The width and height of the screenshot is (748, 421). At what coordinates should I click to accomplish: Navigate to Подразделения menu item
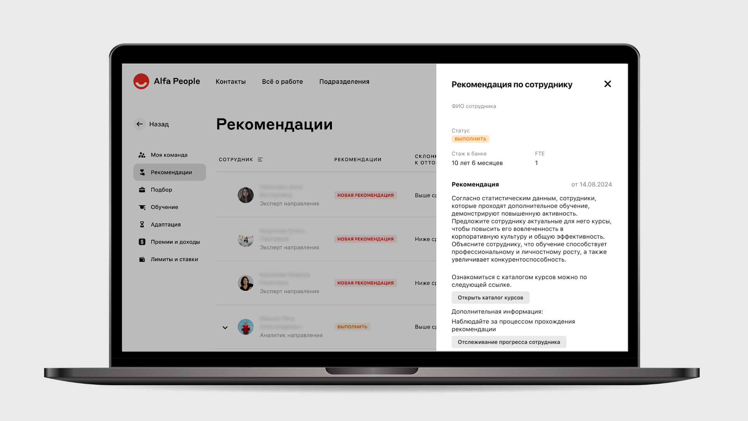click(x=344, y=81)
